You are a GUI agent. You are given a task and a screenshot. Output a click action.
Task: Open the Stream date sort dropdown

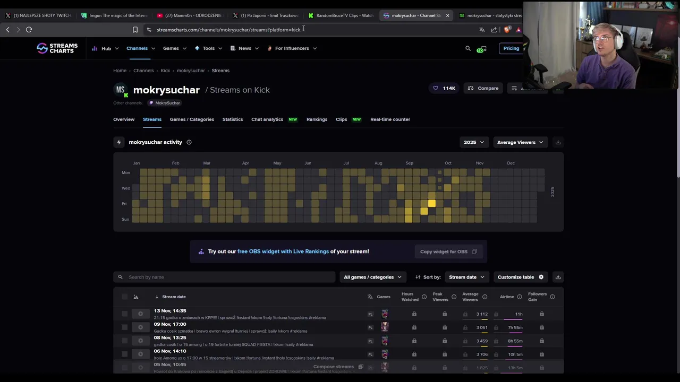pos(466,277)
